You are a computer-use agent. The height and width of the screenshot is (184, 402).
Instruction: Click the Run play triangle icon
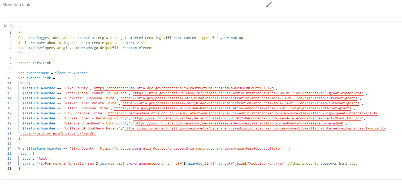click(x=6, y=25)
